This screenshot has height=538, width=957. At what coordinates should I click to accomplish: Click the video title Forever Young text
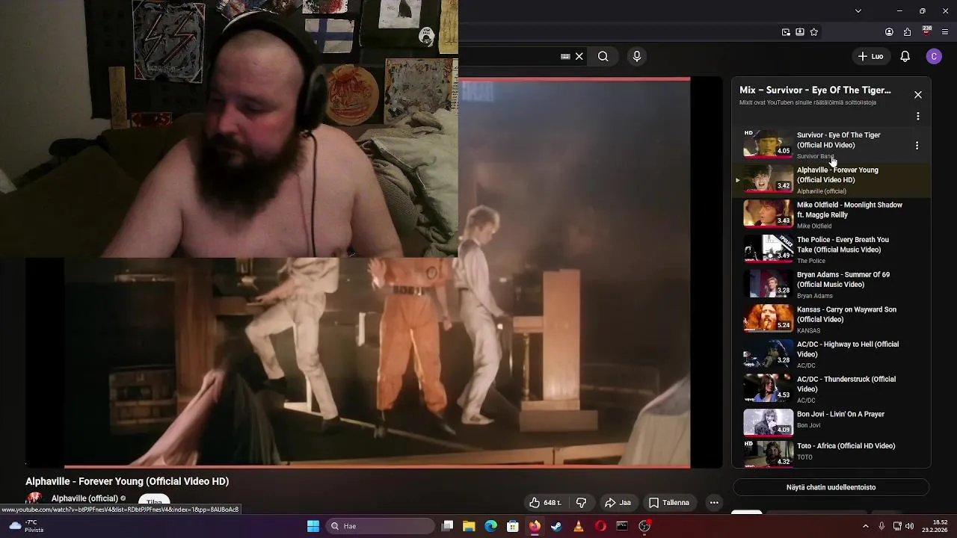tap(127, 481)
